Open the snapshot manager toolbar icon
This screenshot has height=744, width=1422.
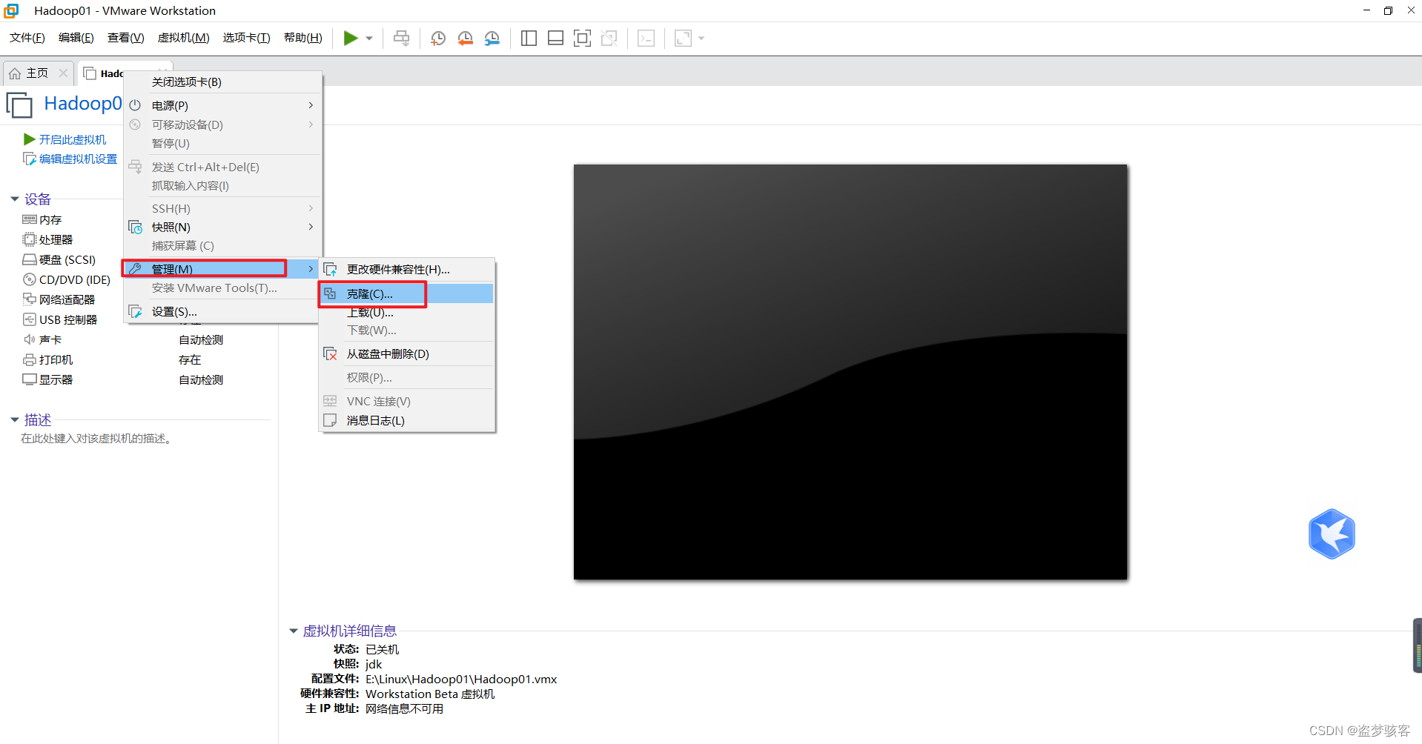coord(492,38)
